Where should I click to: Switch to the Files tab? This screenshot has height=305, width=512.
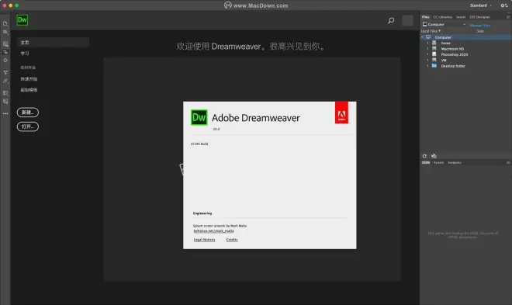pyautogui.click(x=425, y=17)
